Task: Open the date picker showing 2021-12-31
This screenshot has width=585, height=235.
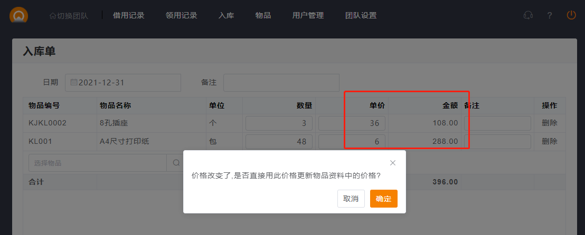Action: pos(123,82)
